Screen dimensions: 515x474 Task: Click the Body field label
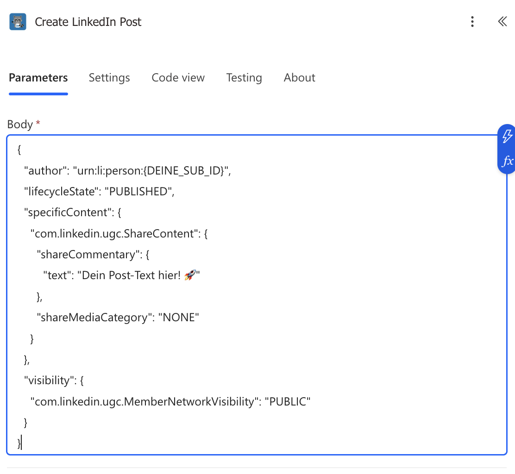point(20,125)
